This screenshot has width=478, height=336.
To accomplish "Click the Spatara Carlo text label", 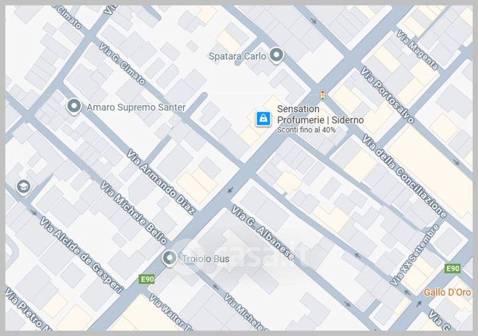I will pos(237,56).
